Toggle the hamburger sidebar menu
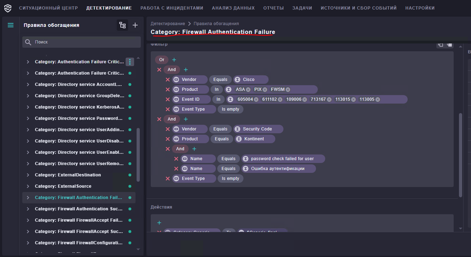This screenshot has height=257, width=471. (11, 25)
